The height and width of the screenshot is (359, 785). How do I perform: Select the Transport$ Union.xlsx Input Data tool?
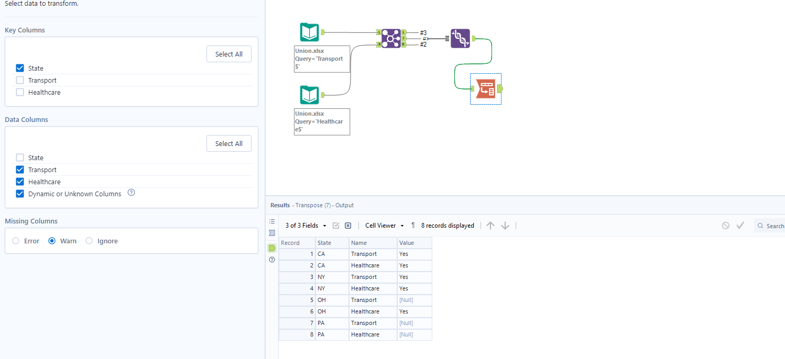click(310, 32)
